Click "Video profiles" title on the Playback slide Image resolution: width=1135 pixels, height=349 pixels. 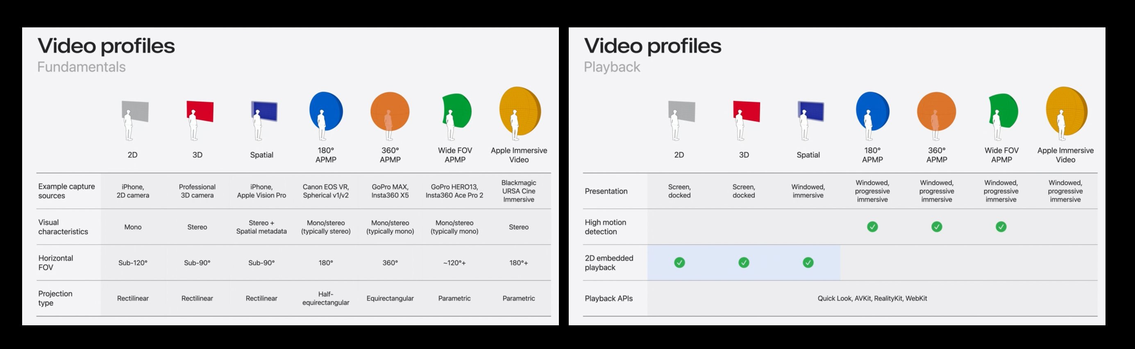pos(653,46)
